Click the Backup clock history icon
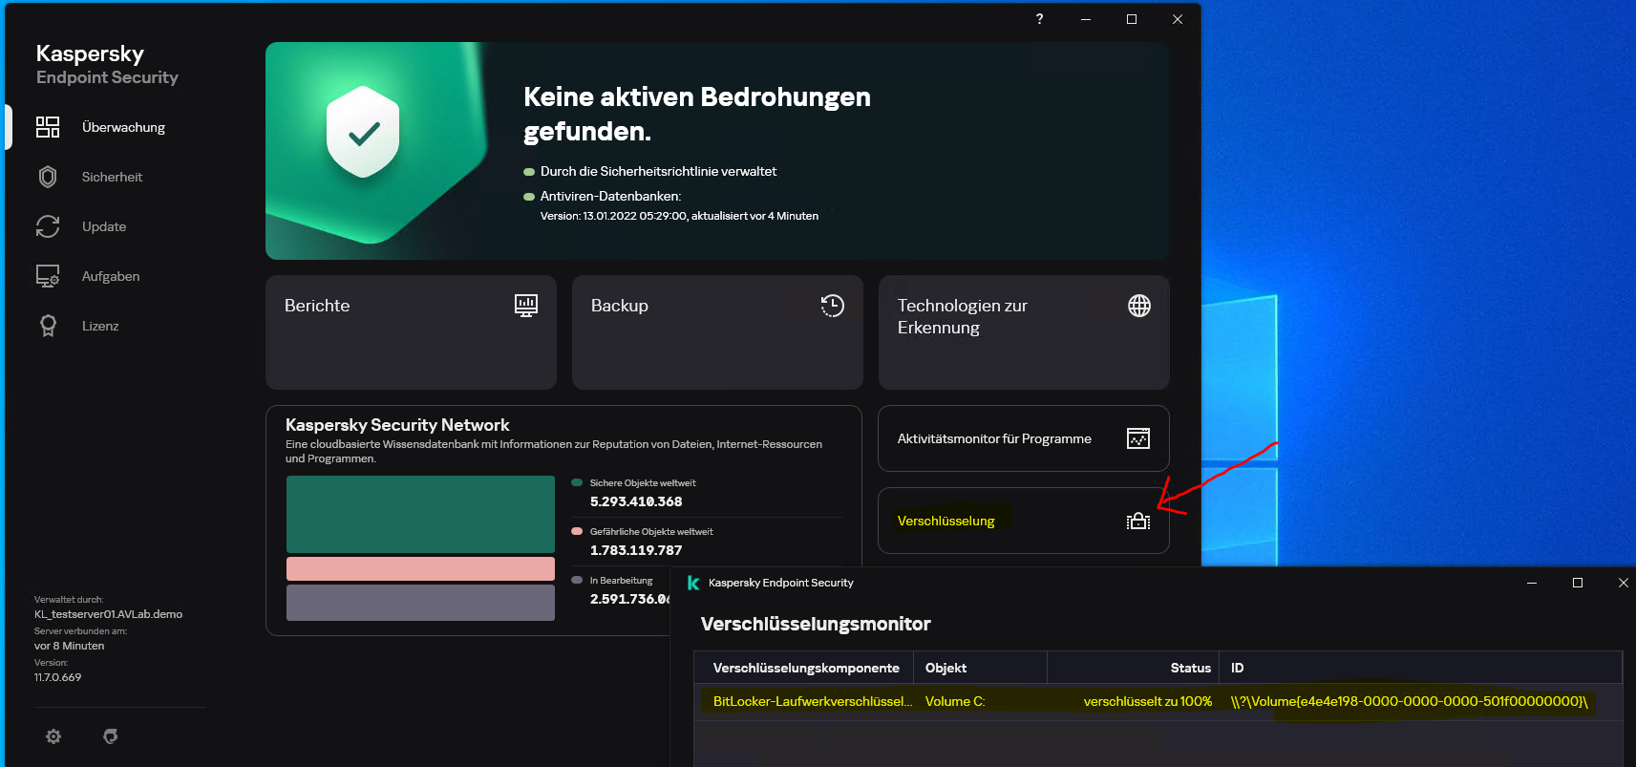 click(833, 306)
